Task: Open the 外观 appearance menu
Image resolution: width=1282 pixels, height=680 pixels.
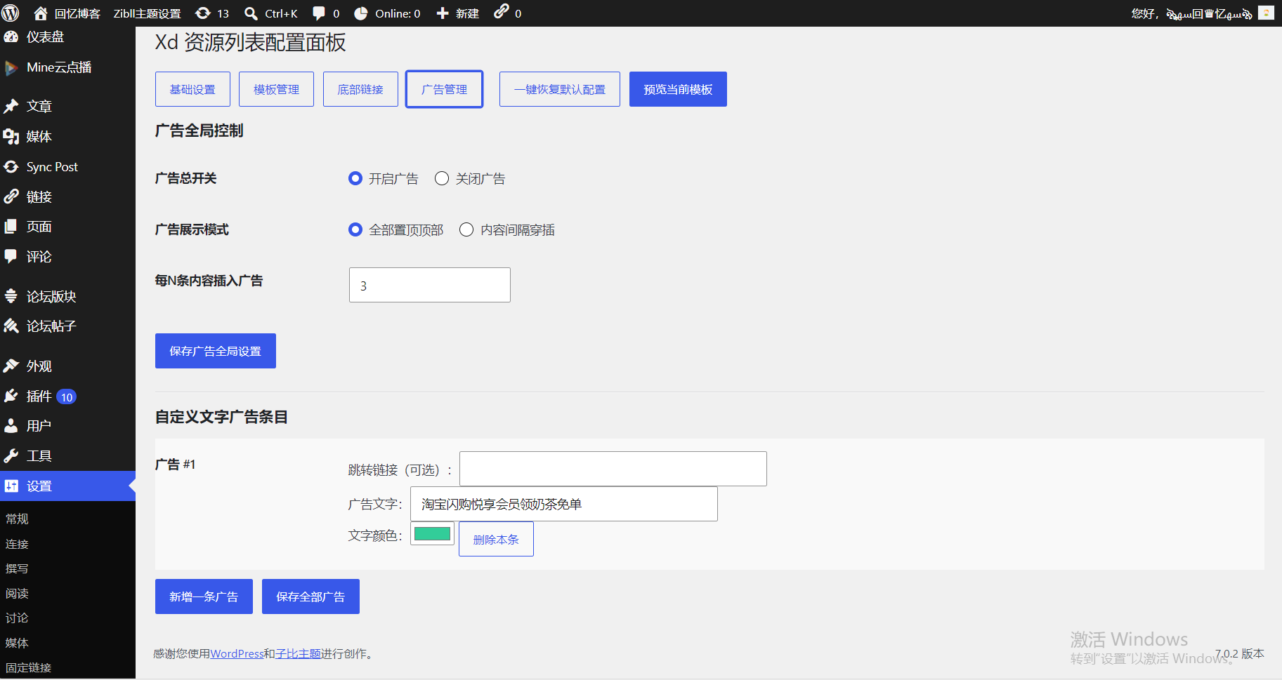Action: click(x=67, y=366)
